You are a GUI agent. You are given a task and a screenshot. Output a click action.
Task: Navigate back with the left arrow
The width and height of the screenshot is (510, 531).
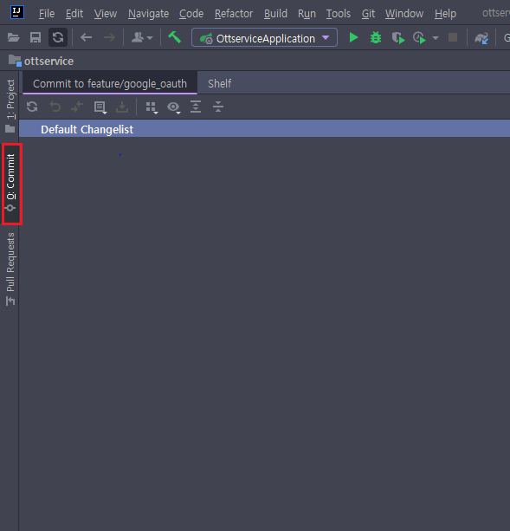point(86,37)
